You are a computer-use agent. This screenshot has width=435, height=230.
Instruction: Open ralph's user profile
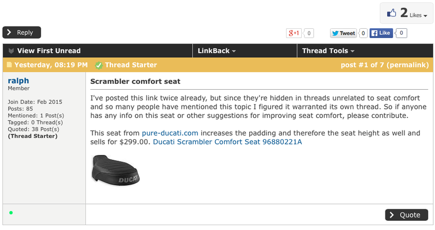tap(18, 80)
